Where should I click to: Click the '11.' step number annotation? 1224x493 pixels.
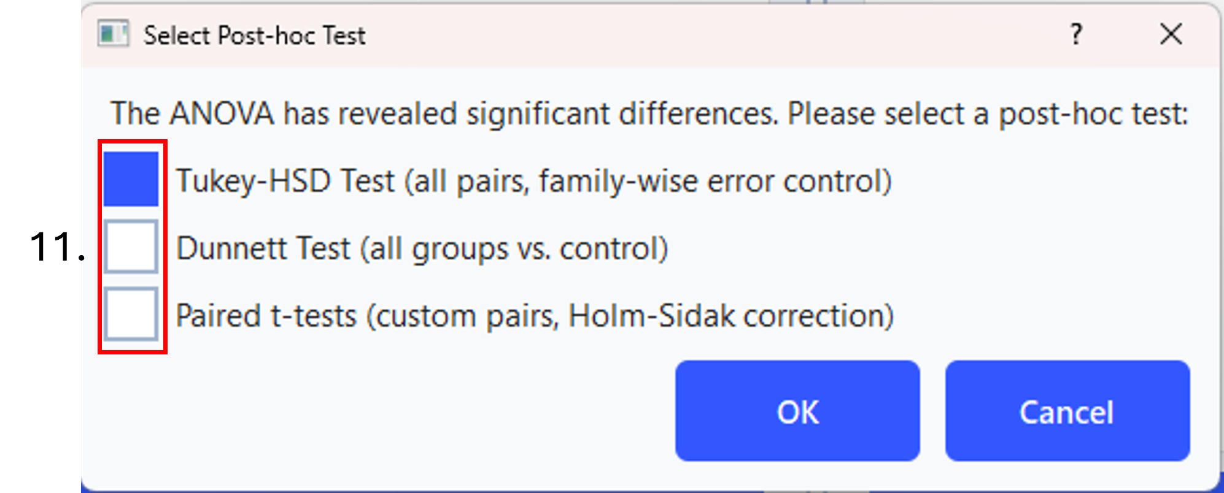tap(57, 246)
